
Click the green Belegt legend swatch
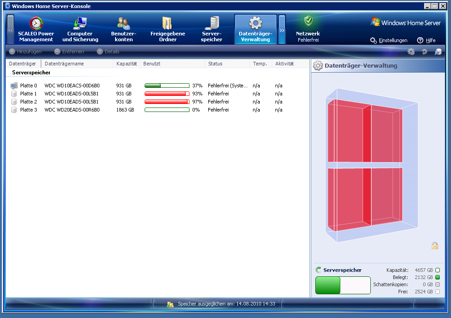(438, 277)
